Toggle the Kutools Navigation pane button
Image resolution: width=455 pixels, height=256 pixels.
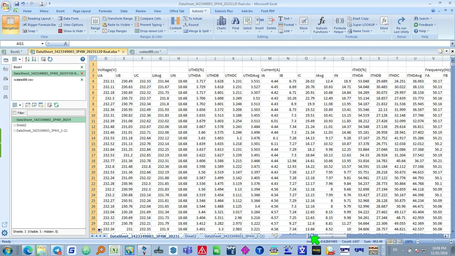pyautogui.click(x=10, y=25)
